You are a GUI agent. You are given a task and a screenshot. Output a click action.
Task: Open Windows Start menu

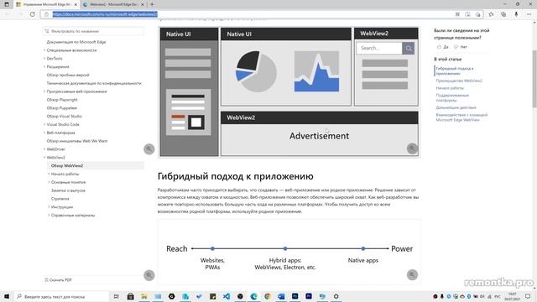click(x=7, y=296)
